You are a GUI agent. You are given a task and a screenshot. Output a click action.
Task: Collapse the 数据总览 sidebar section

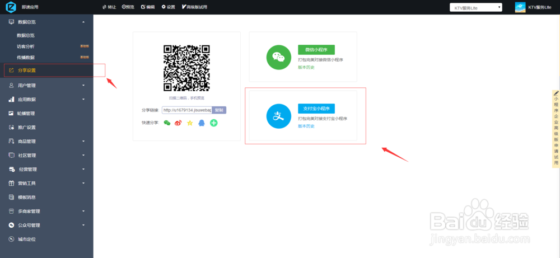click(x=83, y=22)
